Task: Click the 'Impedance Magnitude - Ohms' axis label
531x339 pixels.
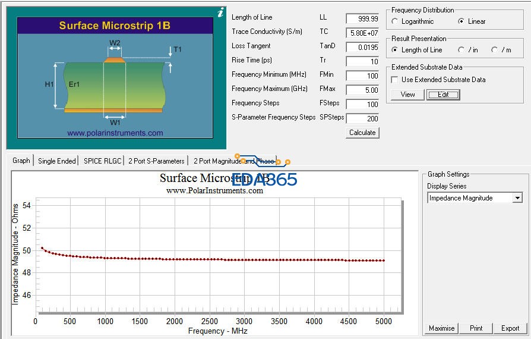Action: (x=15, y=255)
